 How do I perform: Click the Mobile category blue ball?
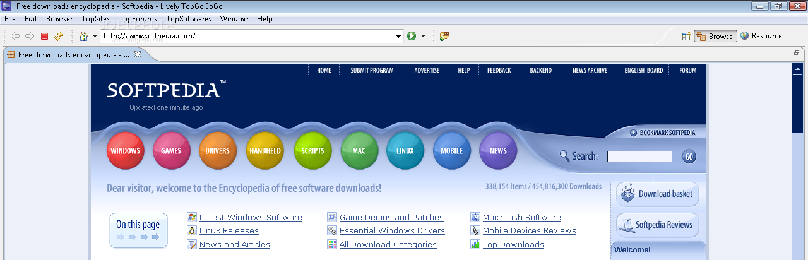click(452, 151)
